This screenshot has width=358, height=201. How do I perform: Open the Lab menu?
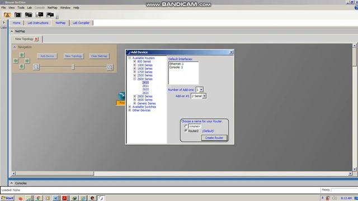point(30,7)
